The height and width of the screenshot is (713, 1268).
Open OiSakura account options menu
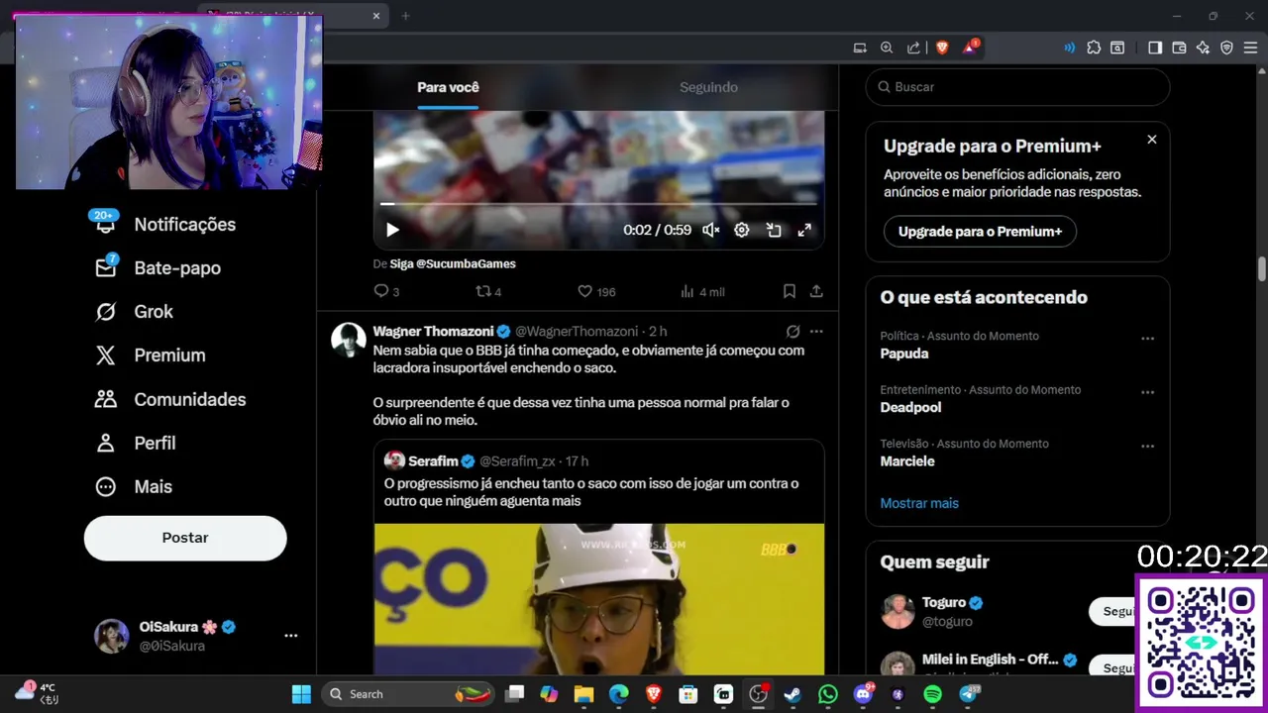point(290,636)
